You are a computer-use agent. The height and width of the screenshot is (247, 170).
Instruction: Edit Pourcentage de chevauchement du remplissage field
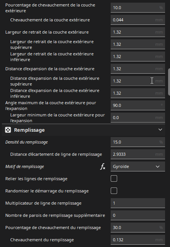pyautogui.click(x=138, y=228)
